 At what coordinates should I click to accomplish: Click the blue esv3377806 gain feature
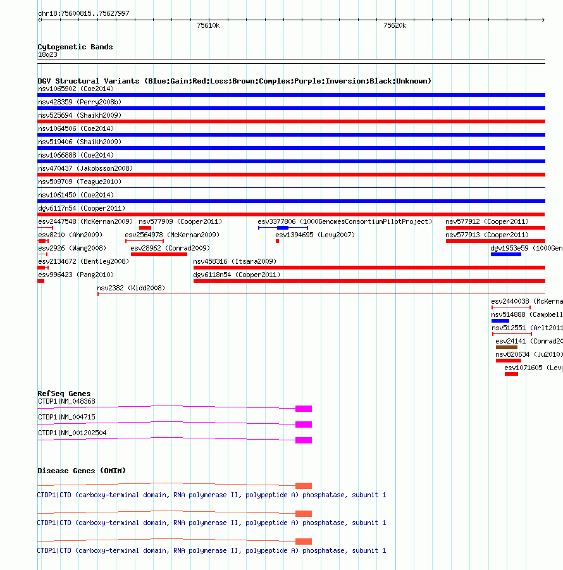click(283, 228)
